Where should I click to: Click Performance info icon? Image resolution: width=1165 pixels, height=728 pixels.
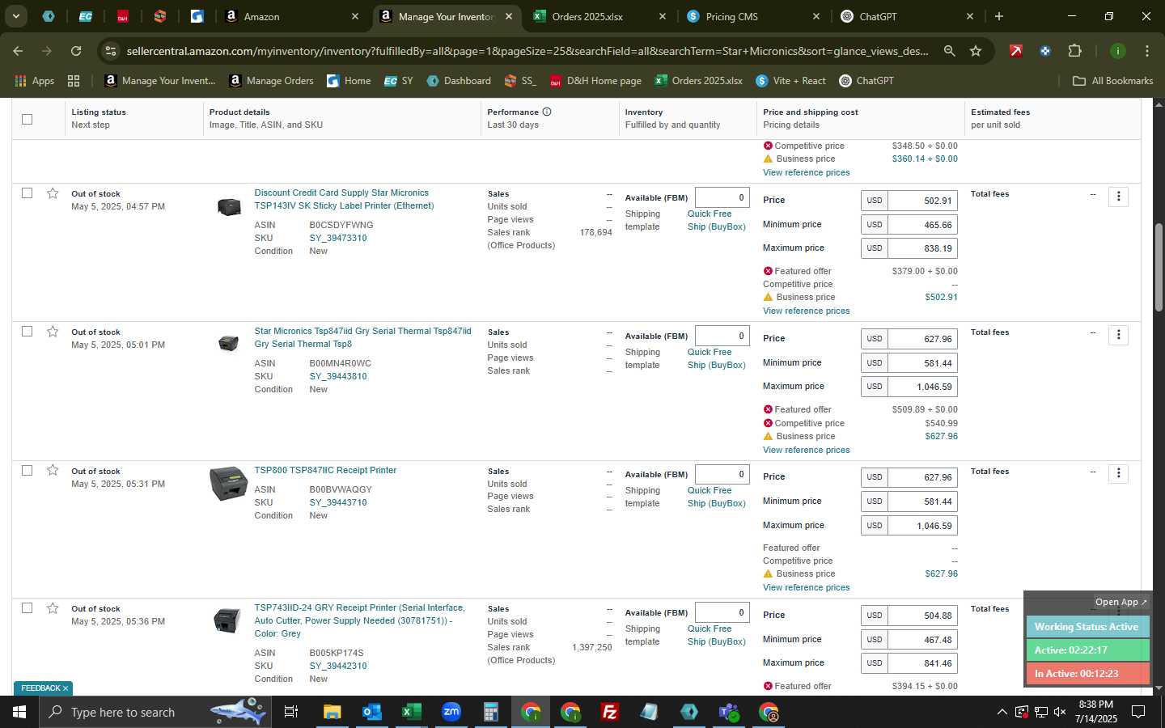point(547,112)
